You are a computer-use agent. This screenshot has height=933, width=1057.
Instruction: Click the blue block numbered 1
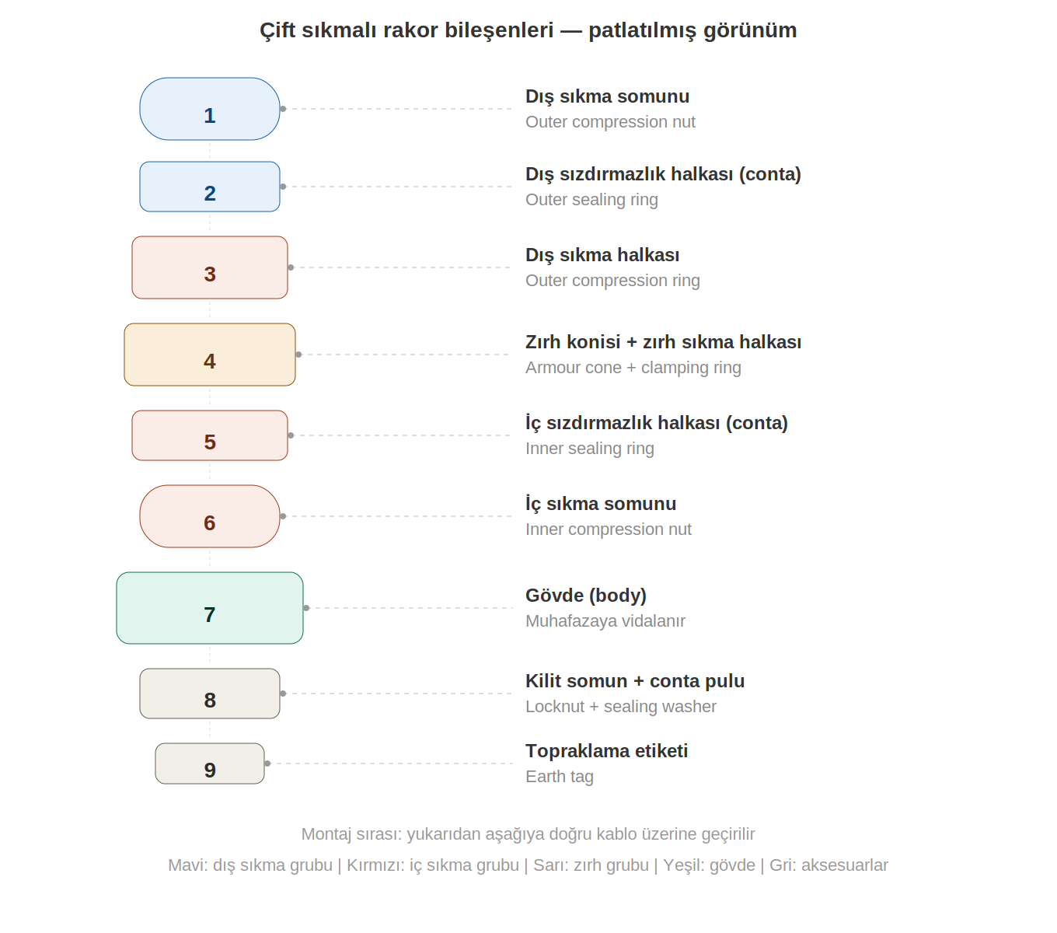point(210,109)
